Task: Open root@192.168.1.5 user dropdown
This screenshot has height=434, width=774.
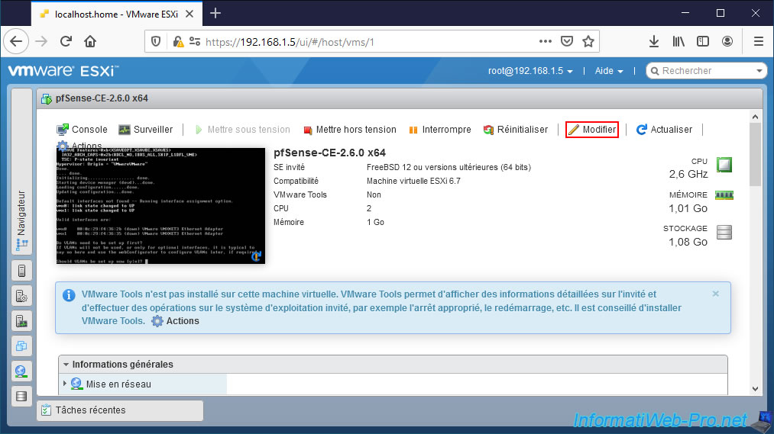Action: tap(530, 71)
